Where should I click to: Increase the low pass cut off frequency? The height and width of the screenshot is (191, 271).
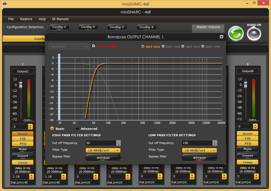click(215, 142)
